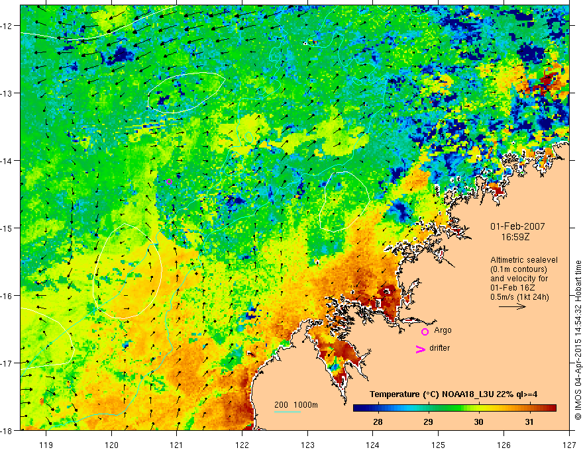The height and width of the screenshot is (450, 583).
Task: Click longitude axis label 123
Action: 307,445
